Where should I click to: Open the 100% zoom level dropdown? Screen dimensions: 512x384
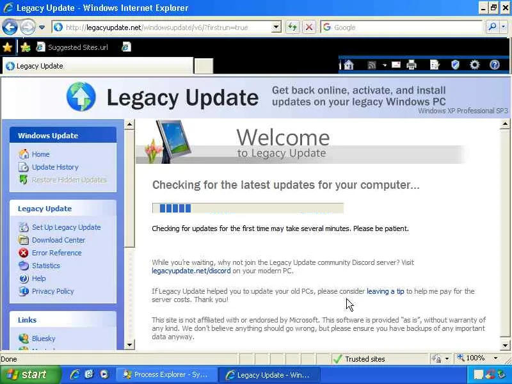click(x=496, y=358)
